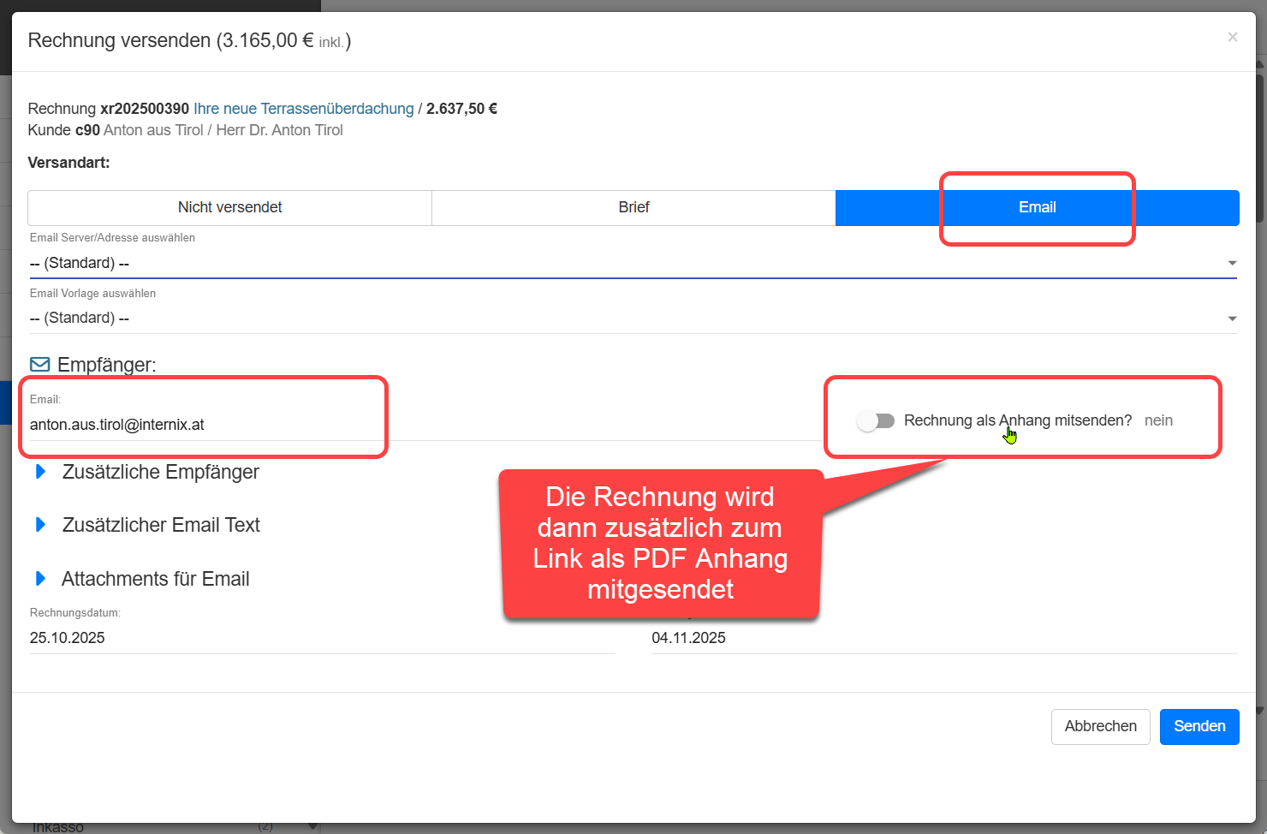Open the Ihre neue Terrassenüberdachung link
Viewport: 1267px width, 834px height.
[x=303, y=109]
